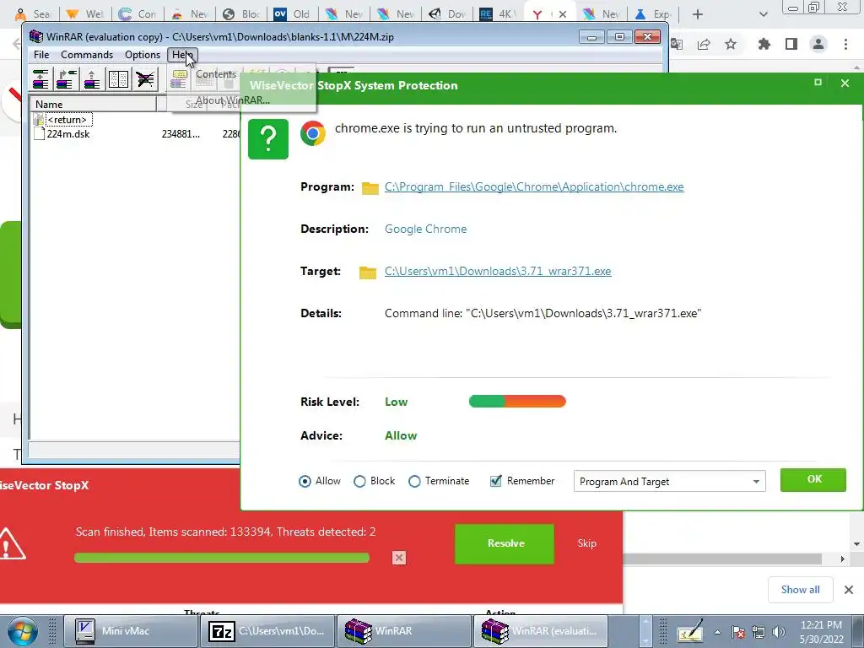Image resolution: width=864 pixels, height=648 pixels.
Task: Open the Options menu in WinRAR
Action: pos(142,55)
